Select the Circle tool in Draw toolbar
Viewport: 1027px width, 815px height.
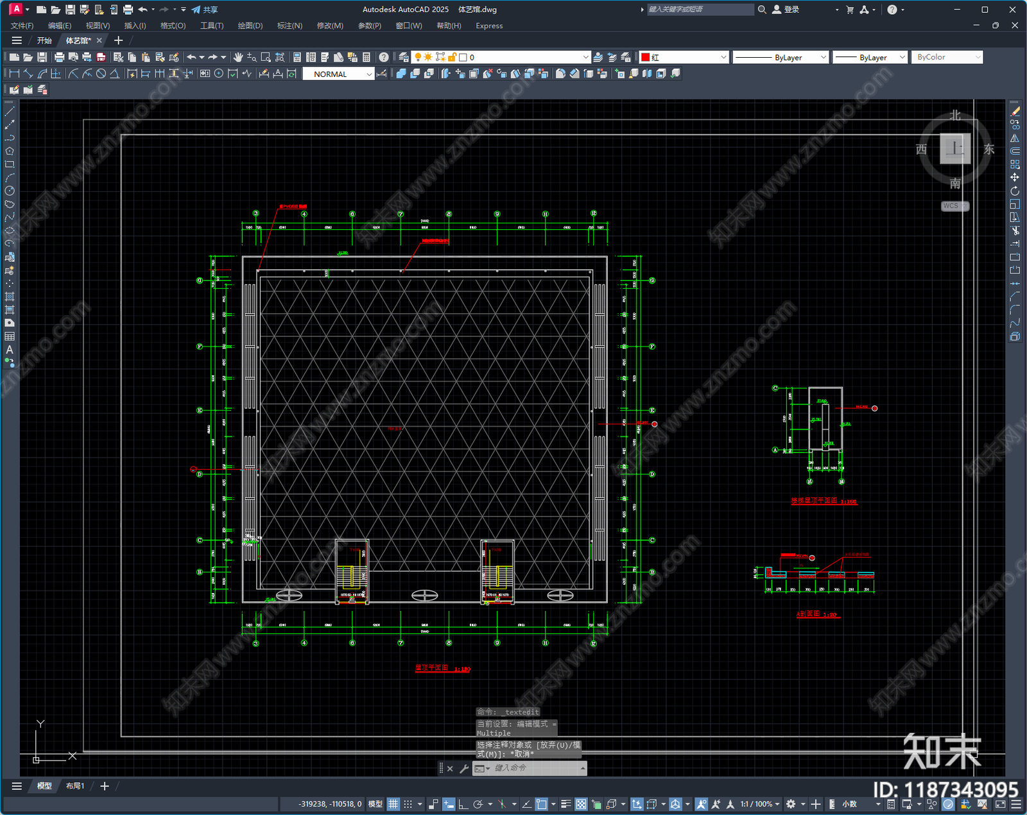[x=10, y=191]
